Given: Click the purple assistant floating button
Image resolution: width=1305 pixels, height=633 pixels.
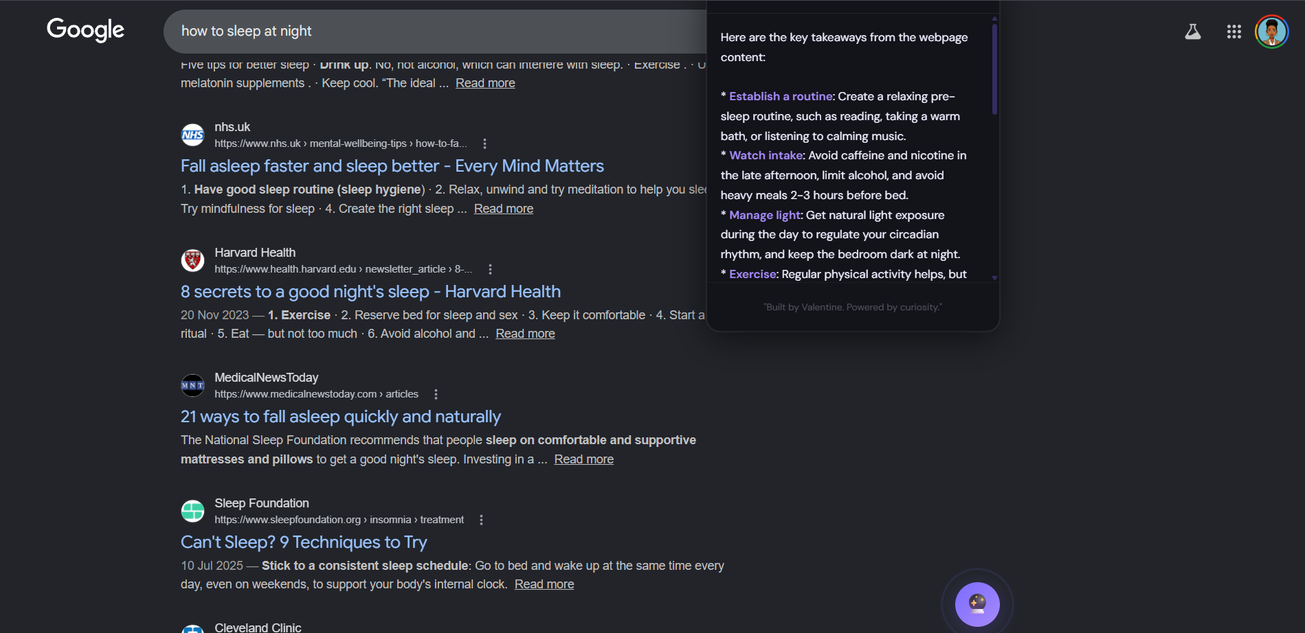Looking at the screenshot, I should tap(977, 604).
